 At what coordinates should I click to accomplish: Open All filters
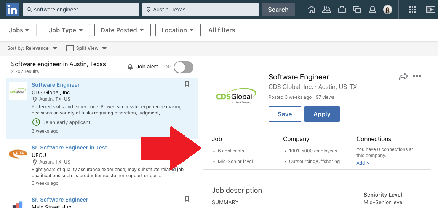tap(222, 30)
